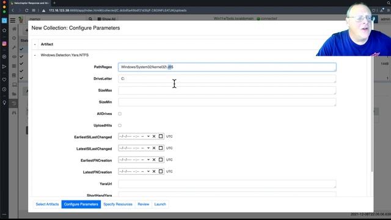Enable the UploadHits checkbox
This screenshot has width=391, height=220.
pyautogui.click(x=120, y=125)
